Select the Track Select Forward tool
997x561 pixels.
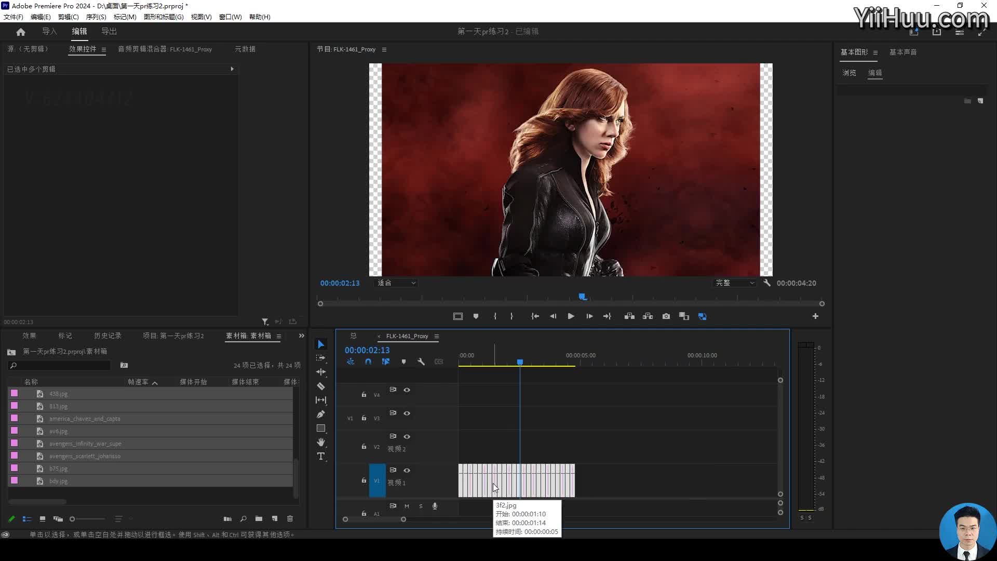point(321,358)
